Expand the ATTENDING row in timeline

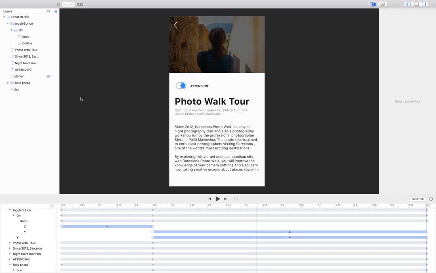(10, 259)
